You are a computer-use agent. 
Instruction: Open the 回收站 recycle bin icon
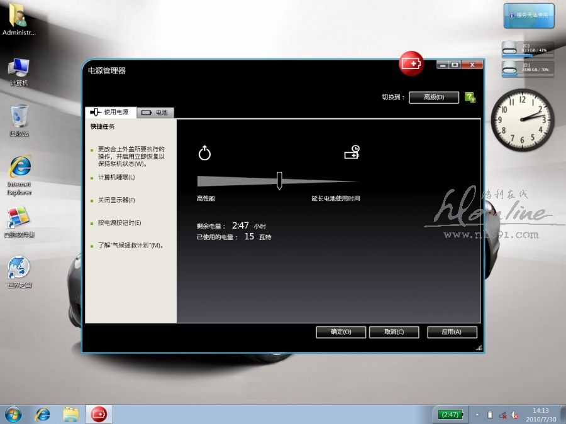[19, 121]
